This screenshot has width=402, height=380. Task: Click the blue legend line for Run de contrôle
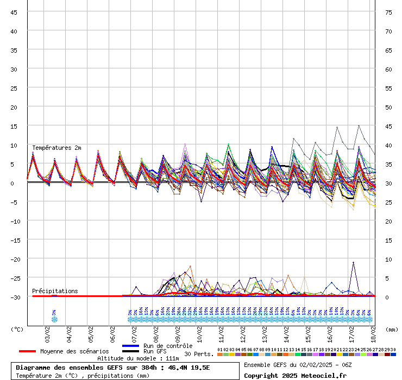pos(131,346)
